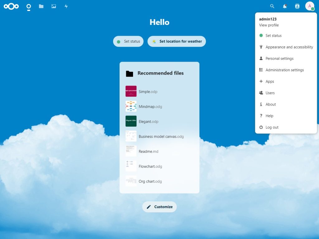The height and width of the screenshot is (239, 319).
Task: Open View profile in user menu
Action: pos(269,25)
